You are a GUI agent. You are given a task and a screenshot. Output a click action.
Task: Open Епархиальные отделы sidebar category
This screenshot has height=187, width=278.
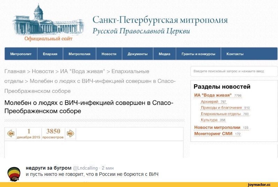click(221, 114)
